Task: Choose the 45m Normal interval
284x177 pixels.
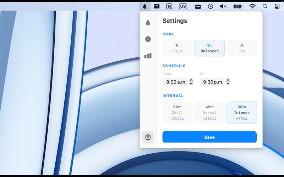Action: coord(209,113)
